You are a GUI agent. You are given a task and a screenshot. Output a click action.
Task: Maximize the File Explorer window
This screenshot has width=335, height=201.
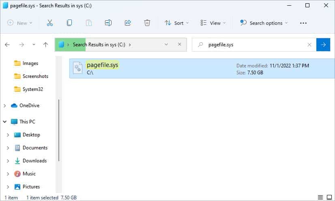point(307,5)
